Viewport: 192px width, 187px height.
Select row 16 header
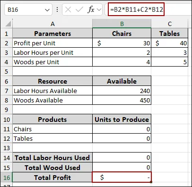coord(6,178)
